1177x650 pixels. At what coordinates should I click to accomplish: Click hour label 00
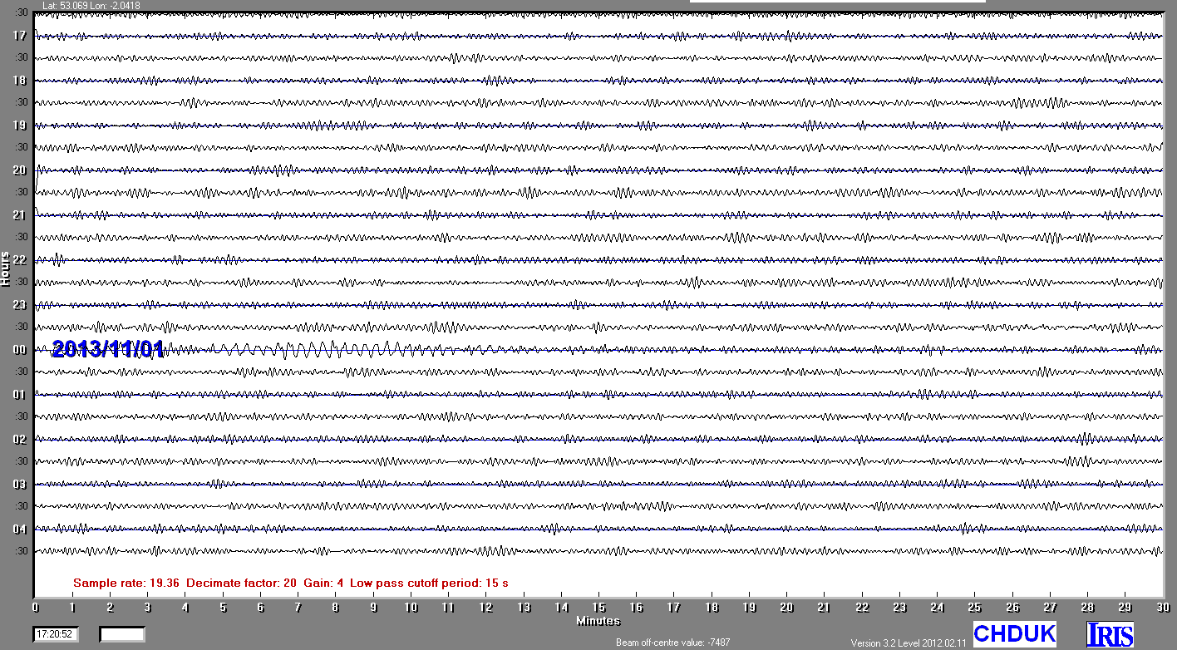tap(19, 350)
